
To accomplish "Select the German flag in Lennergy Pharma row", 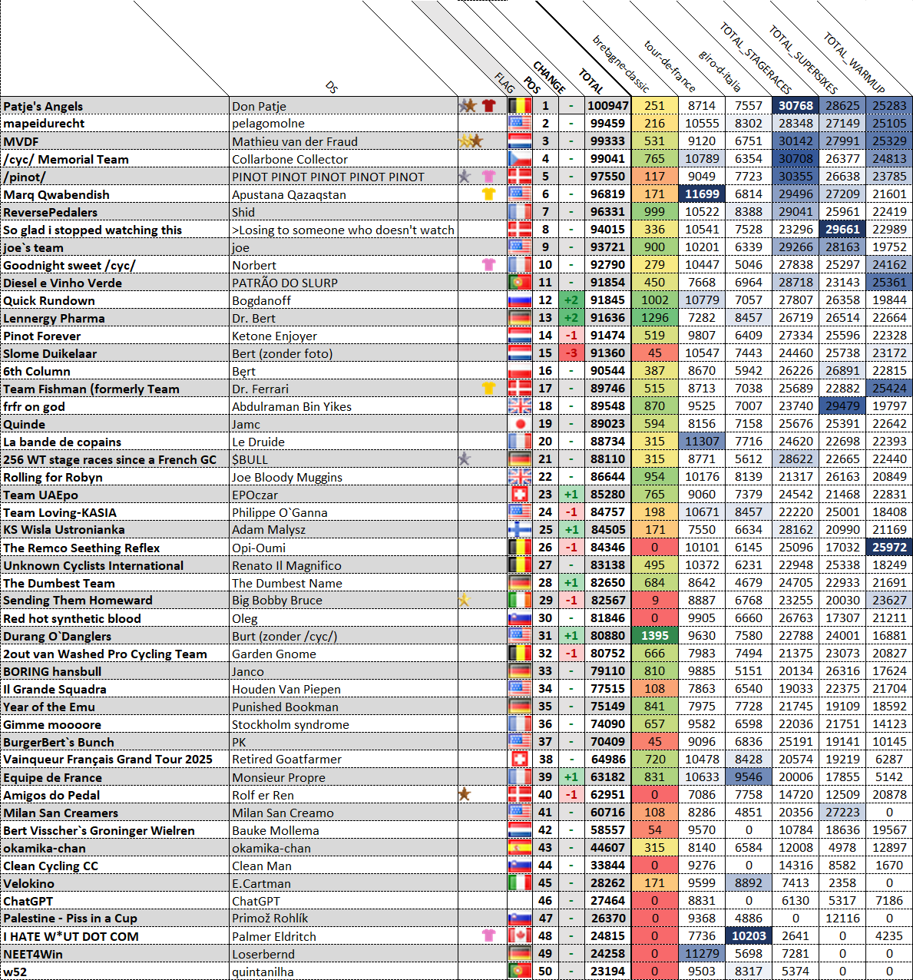I will (520, 317).
